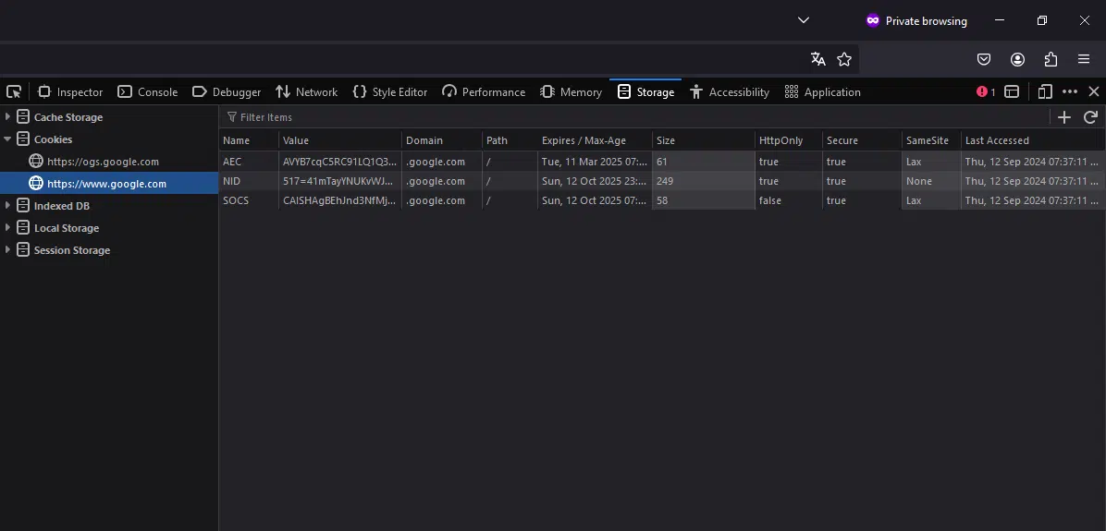This screenshot has width=1106, height=531.
Task: Switch to the Network tab
Action: tap(307, 91)
